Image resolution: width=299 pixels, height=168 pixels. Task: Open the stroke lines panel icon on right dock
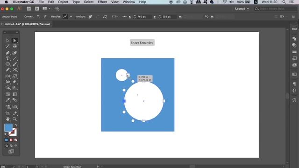click(294, 52)
